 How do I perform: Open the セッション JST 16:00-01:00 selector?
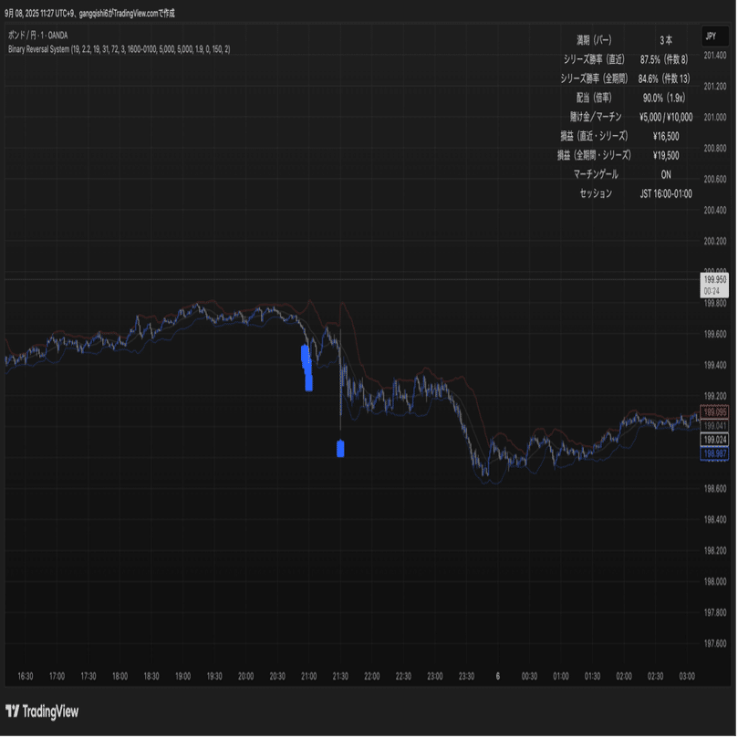point(665,193)
